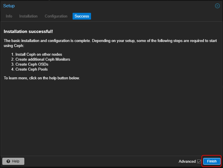Switch to the Info tab
This screenshot has height=168, width=223.
pyautogui.click(x=9, y=16)
